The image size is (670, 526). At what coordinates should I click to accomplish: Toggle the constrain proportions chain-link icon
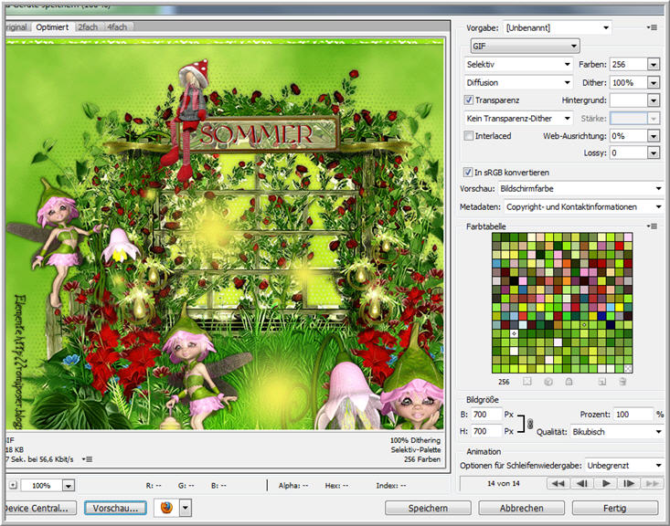click(530, 424)
